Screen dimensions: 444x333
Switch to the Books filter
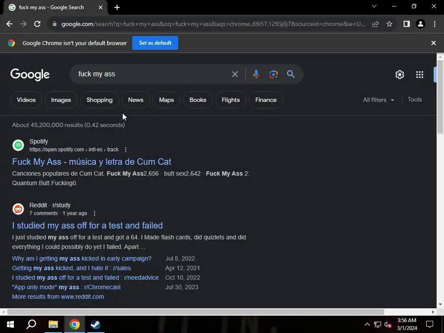point(198,100)
